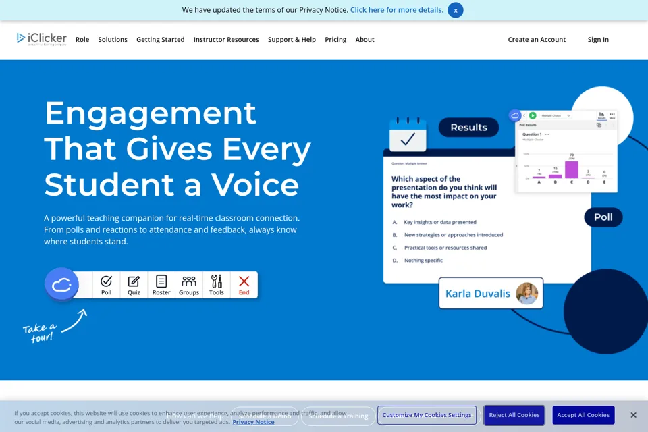
Task: Open Multiple Choice dropdown in poll window
Action: pos(555,115)
